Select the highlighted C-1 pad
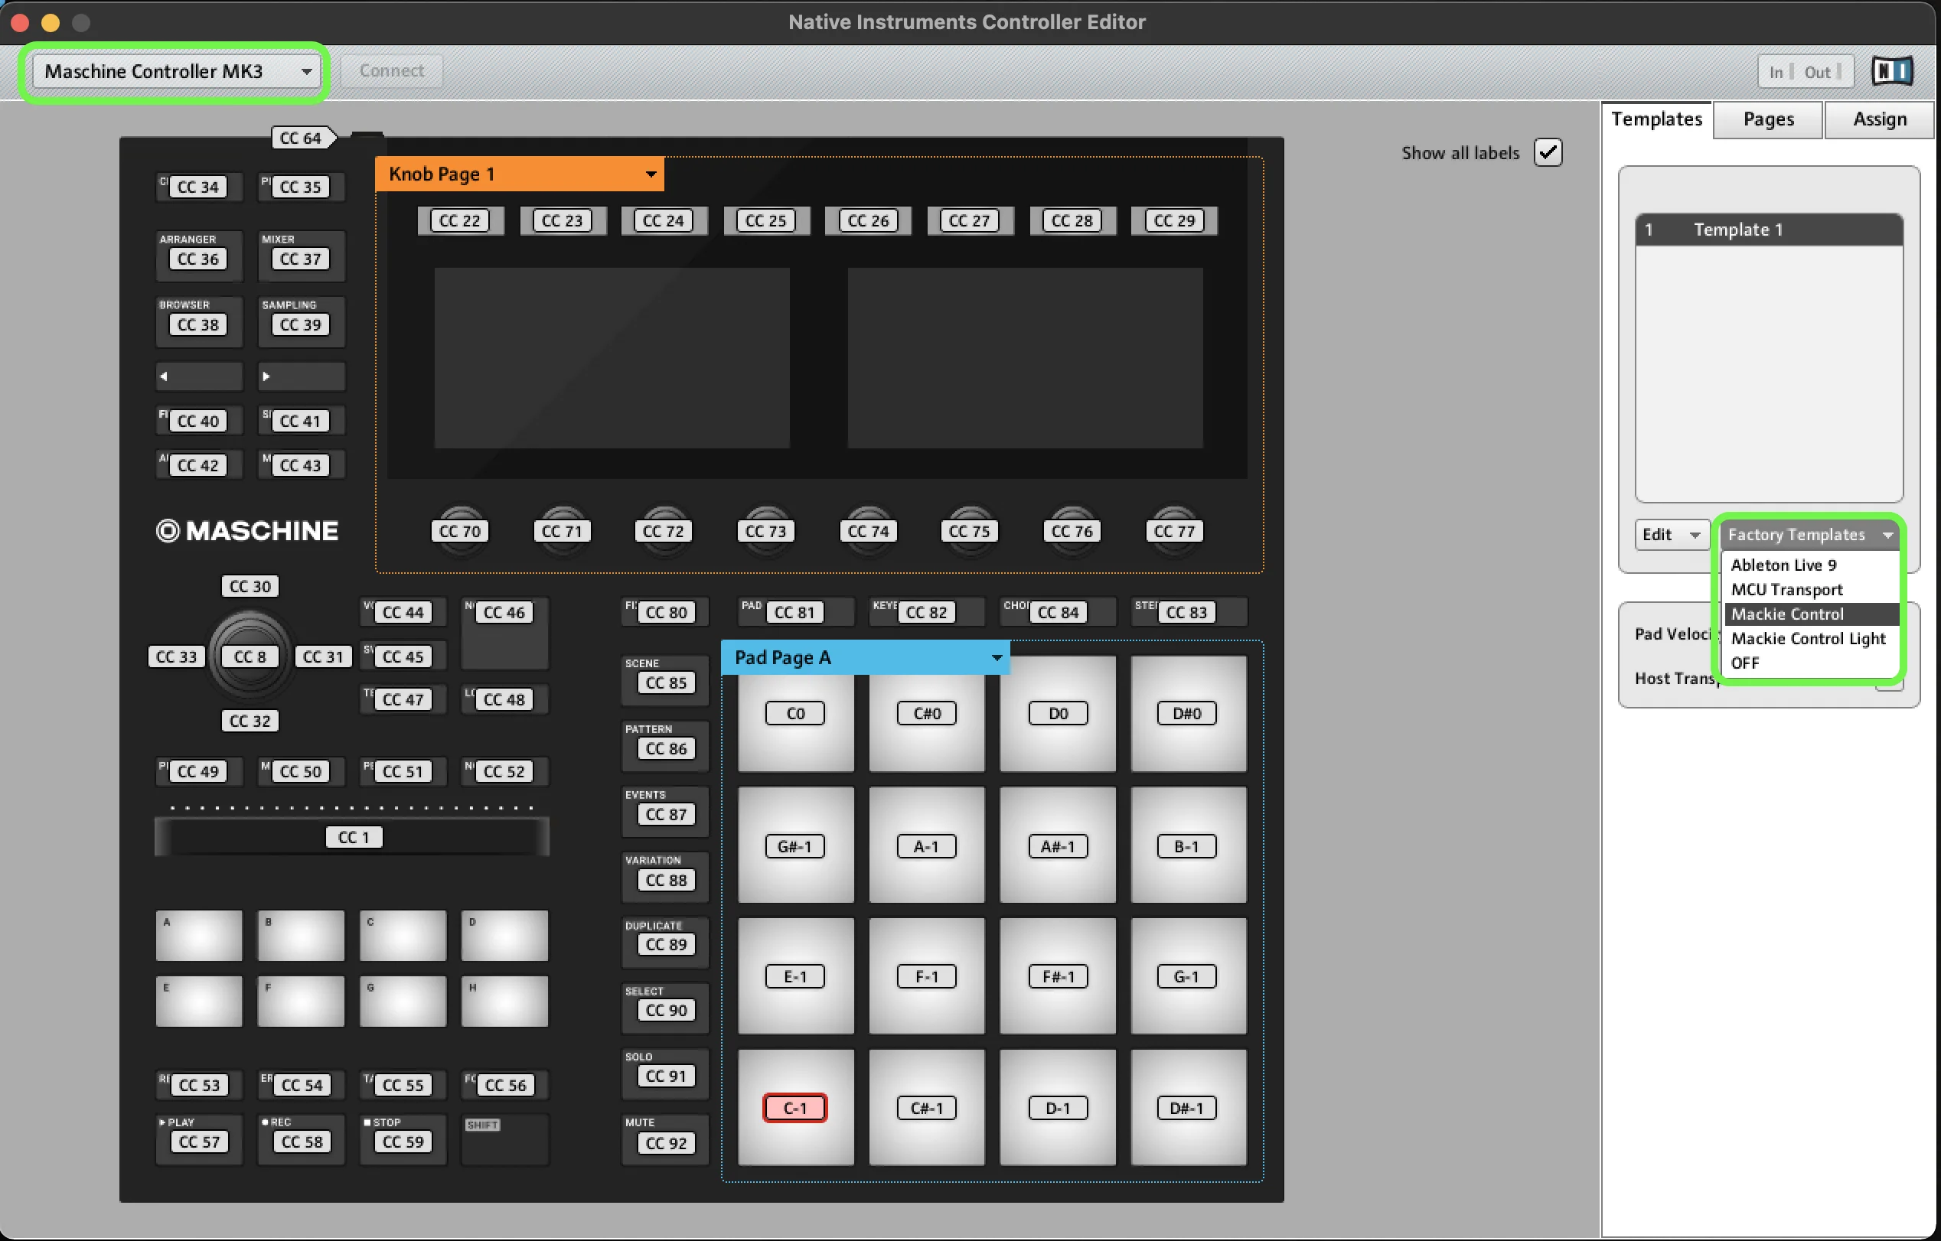Image resolution: width=1941 pixels, height=1241 pixels. click(x=794, y=1108)
